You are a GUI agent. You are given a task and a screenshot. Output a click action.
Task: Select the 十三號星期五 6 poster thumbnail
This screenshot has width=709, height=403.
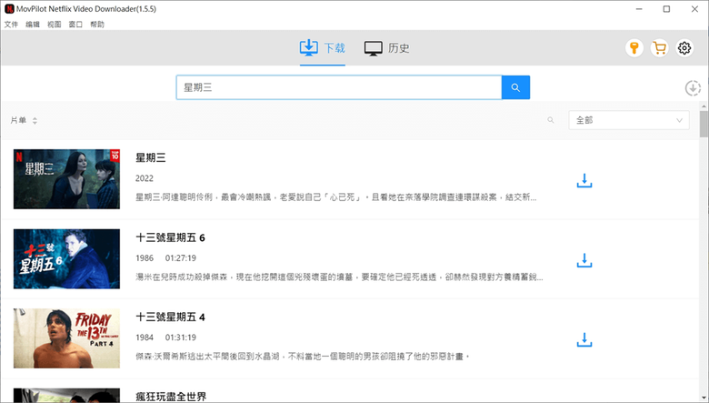pyautogui.click(x=66, y=258)
